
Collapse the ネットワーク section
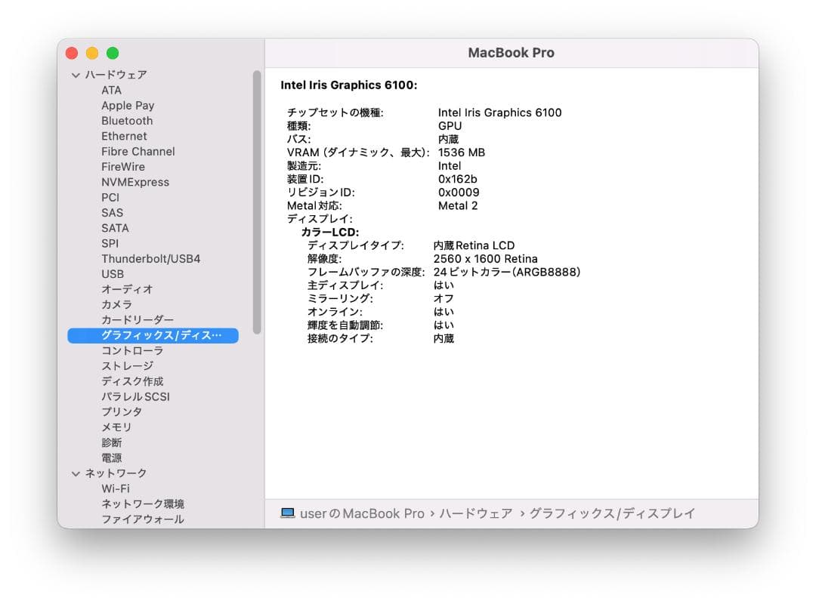76,473
